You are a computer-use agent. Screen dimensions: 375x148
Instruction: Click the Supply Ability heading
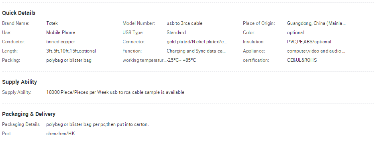pos(19,82)
